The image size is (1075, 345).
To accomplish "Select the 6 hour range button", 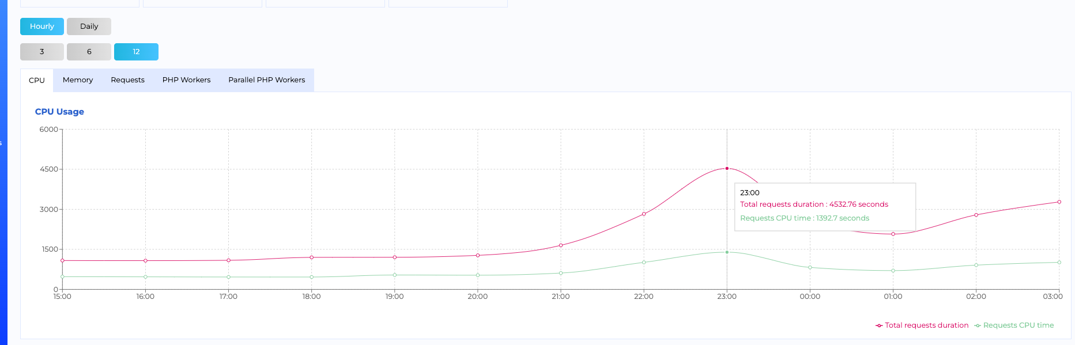I will point(89,52).
